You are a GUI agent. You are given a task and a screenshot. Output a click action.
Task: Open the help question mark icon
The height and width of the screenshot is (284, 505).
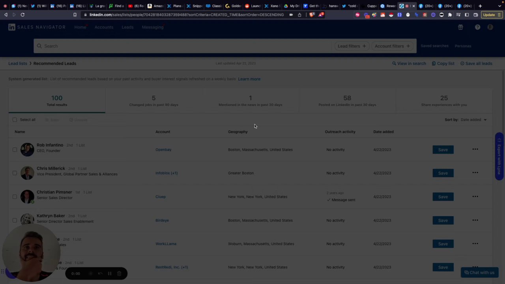(x=477, y=27)
